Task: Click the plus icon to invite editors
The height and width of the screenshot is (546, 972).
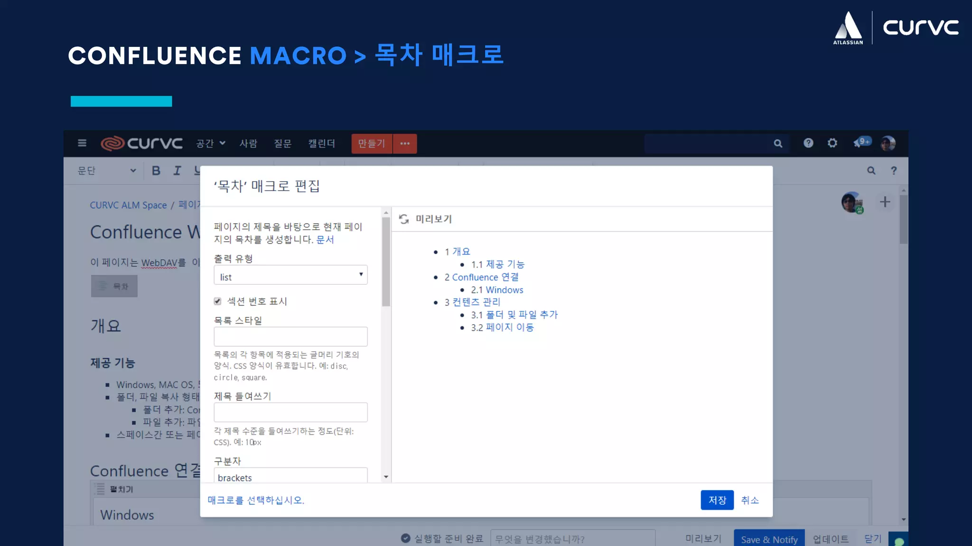Action: coord(885,202)
